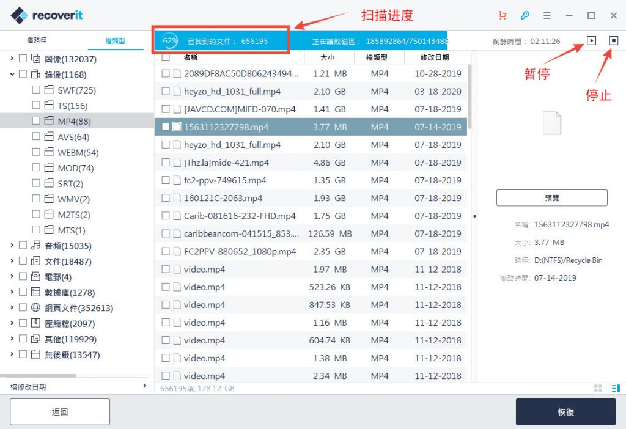Viewport: 626px width, 429px height.
Task: Click the TS folder icon
Action: [x=49, y=105]
